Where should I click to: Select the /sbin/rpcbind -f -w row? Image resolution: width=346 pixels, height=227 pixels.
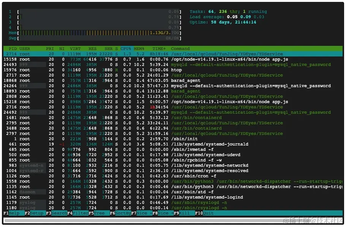(x=173, y=160)
